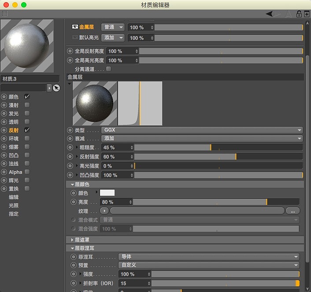
Task: Select the Alpha channel label
Action: pos(15,172)
